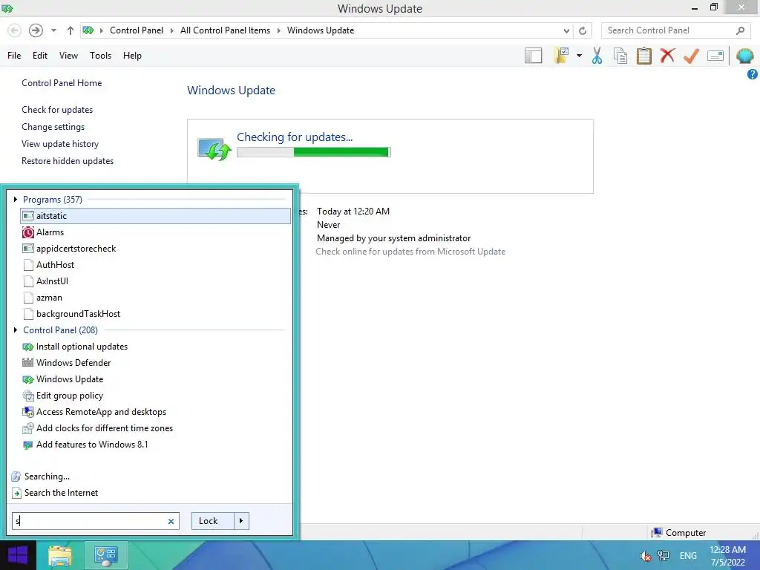Open the recent locations dropdown arrow

click(x=53, y=30)
